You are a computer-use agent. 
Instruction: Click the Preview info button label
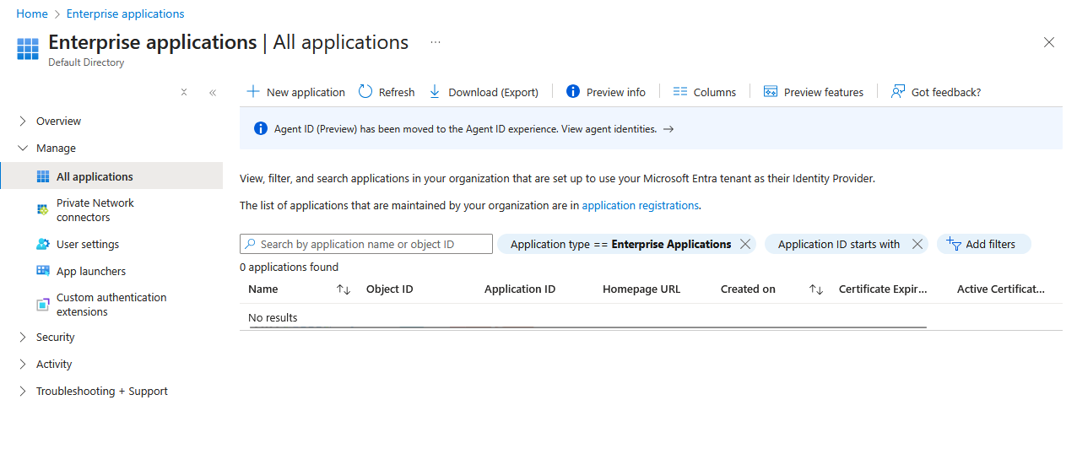click(616, 92)
